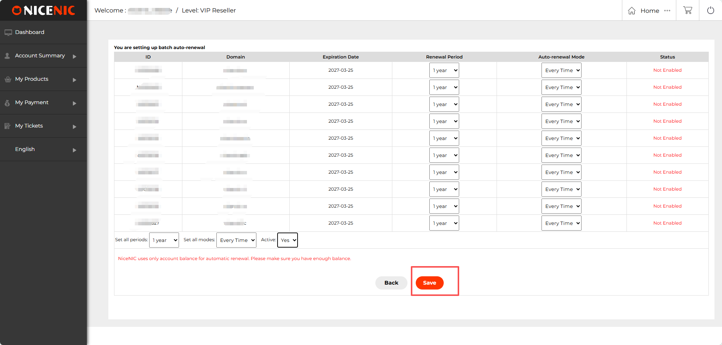This screenshot has width=722, height=345.
Task: Open the Set all periods dropdown
Action: 164,240
